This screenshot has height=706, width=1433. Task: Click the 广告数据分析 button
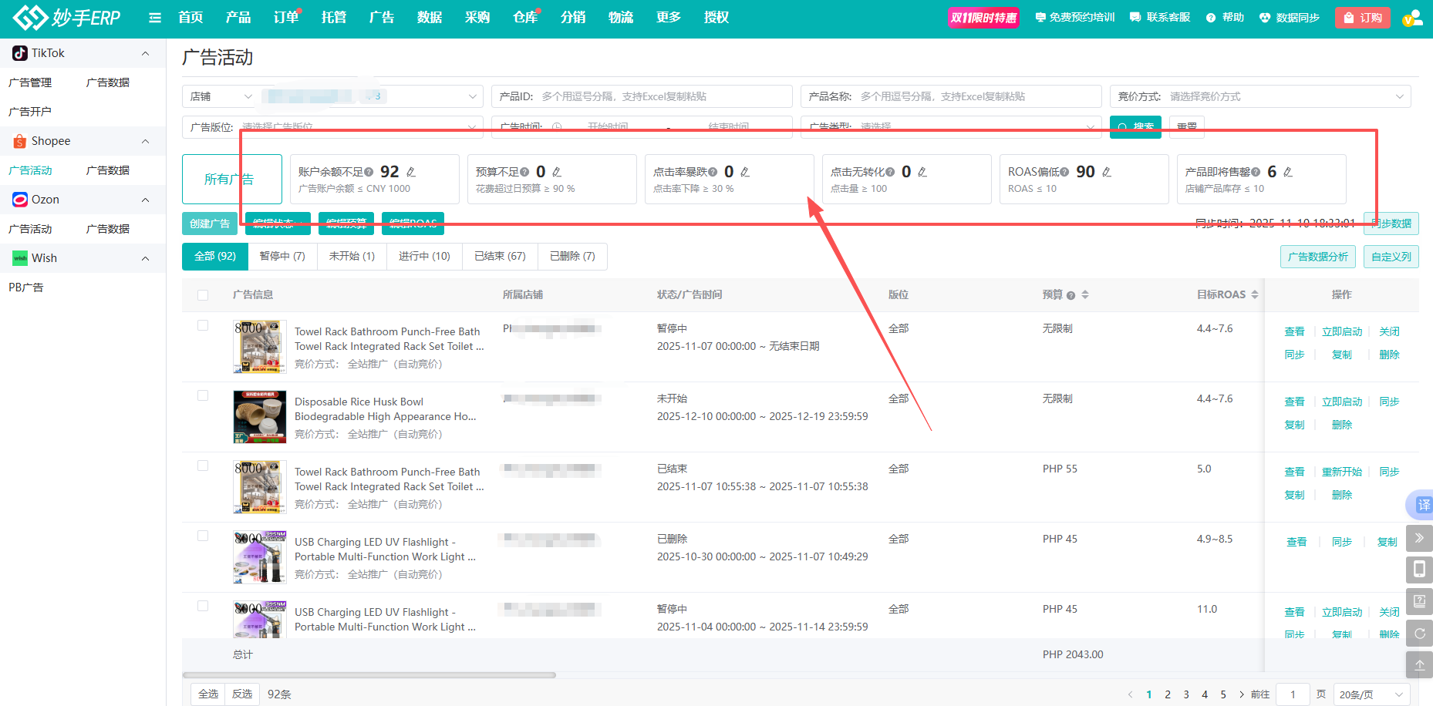[1318, 257]
